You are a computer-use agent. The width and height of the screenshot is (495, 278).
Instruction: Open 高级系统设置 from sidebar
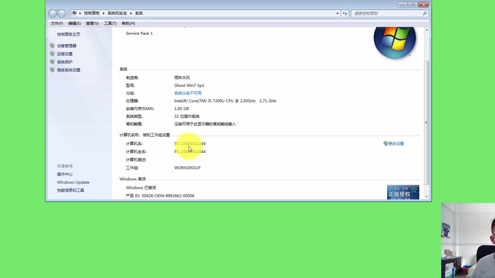(68, 70)
